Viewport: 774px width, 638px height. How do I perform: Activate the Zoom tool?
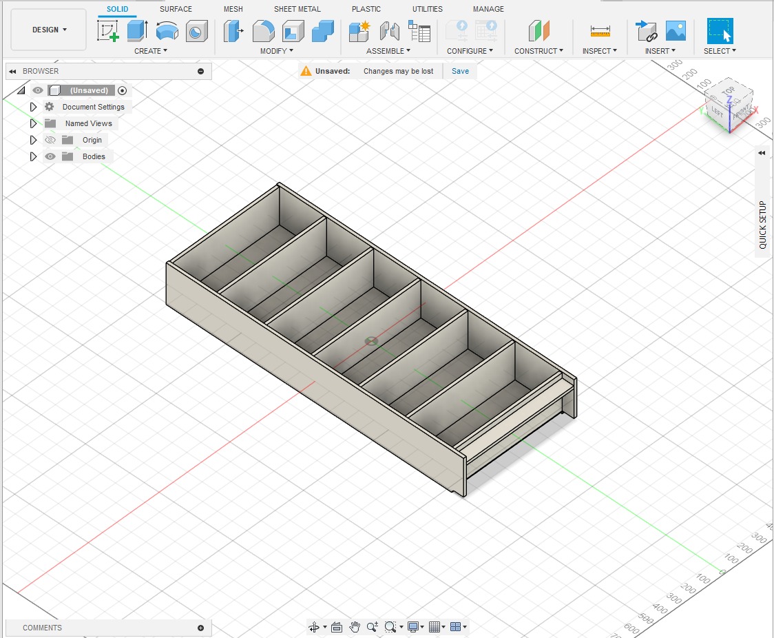click(372, 627)
